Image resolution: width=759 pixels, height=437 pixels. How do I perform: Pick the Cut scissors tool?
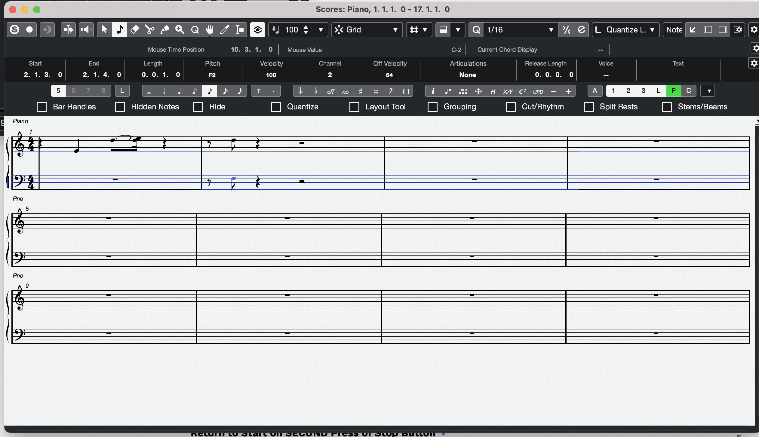(x=150, y=29)
